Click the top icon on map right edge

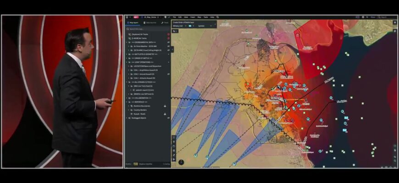click(x=395, y=22)
